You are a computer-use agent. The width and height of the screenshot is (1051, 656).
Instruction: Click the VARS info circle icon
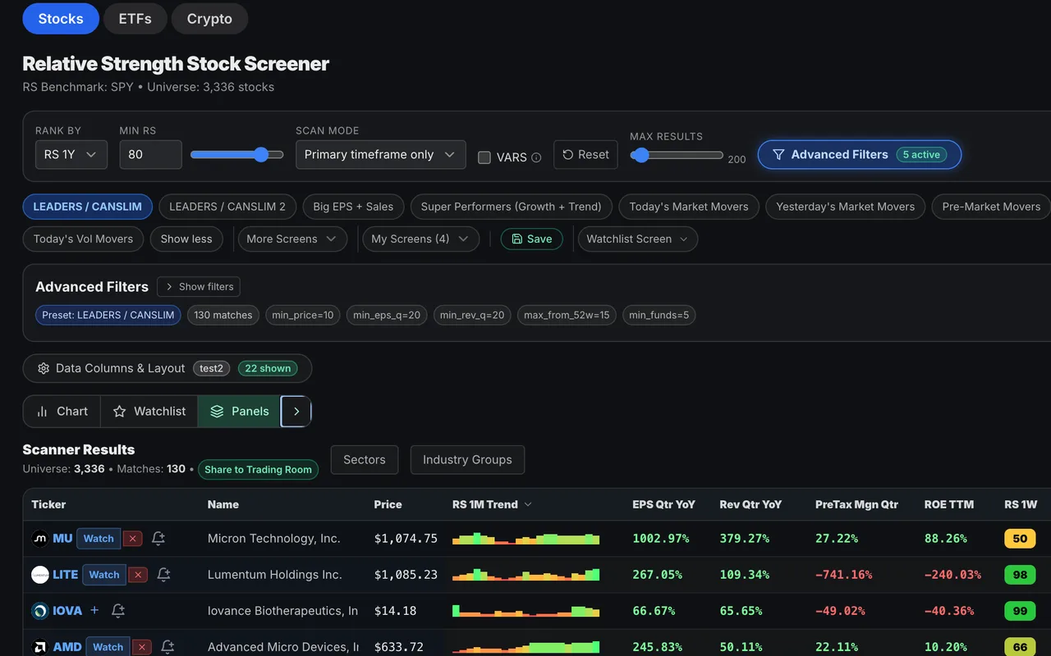(x=536, y=157)
